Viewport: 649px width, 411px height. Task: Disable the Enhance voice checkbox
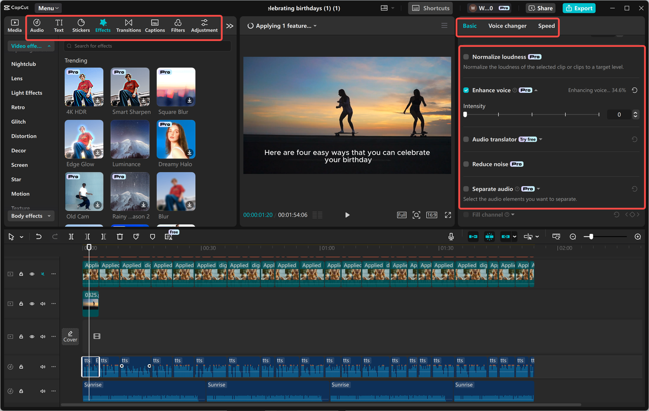pyautogui.click(x=466, y=90)
